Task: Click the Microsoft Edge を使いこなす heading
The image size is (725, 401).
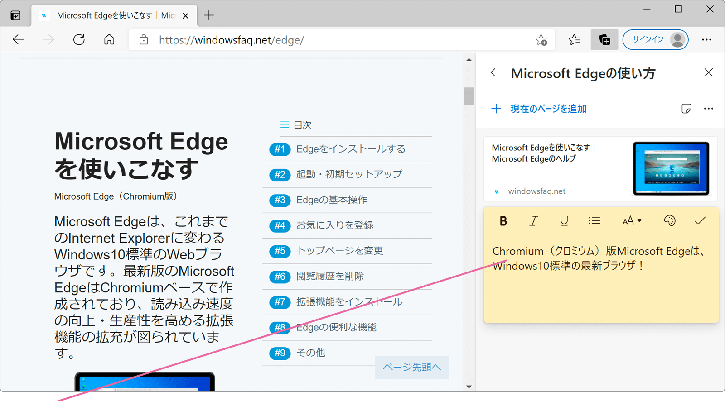Action: [141, 155]
